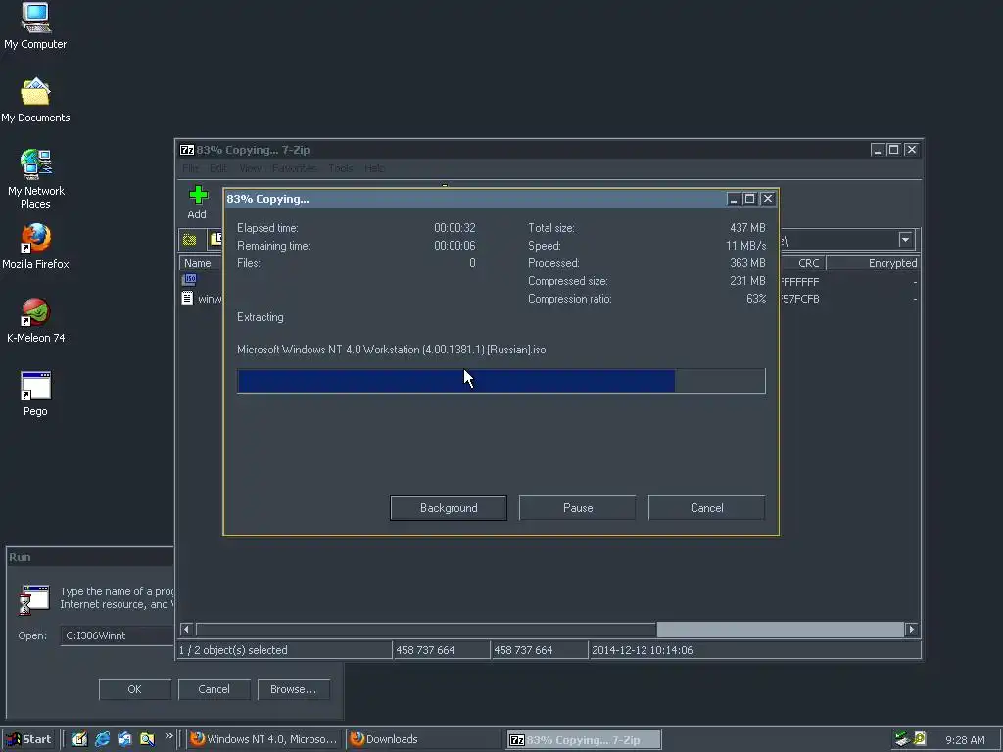Open the Help menu in 7-Zip

coord(374,168)
